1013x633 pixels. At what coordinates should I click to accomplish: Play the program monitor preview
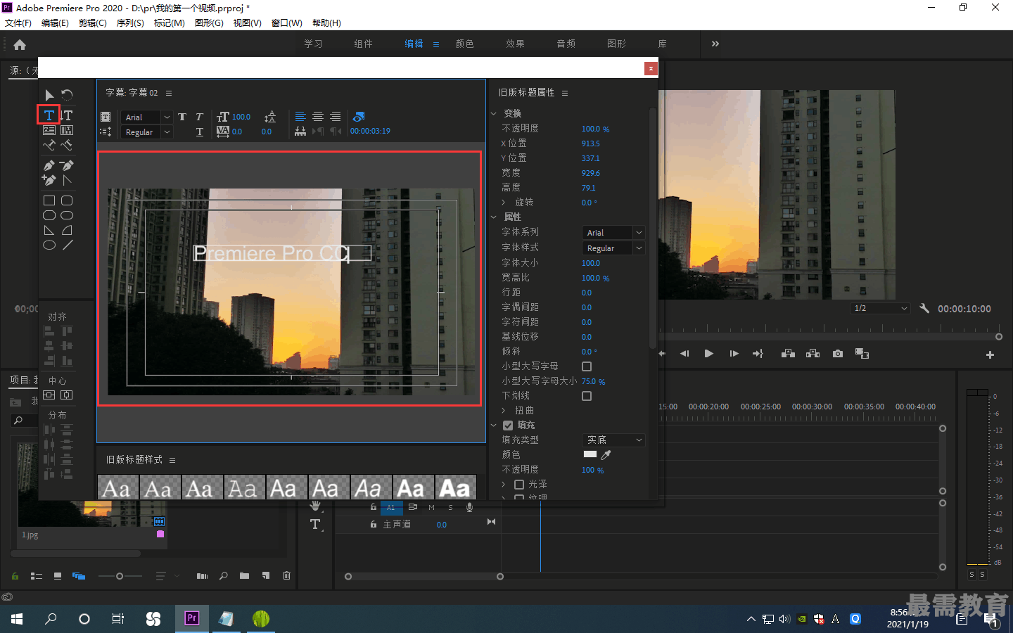coord(709,354)
